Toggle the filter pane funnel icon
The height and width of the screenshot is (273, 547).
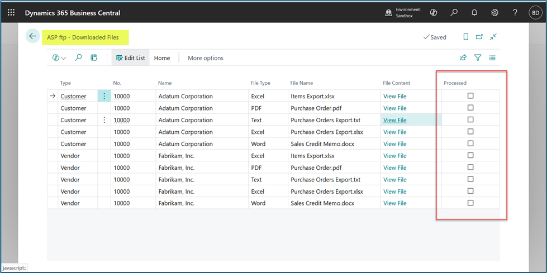[478, 58]
